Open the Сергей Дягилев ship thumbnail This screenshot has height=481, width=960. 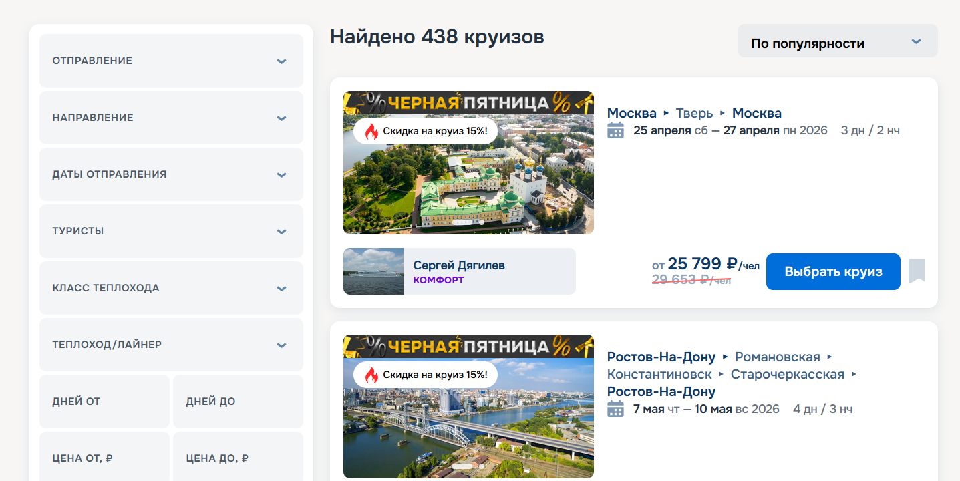(x=373, y=271)
